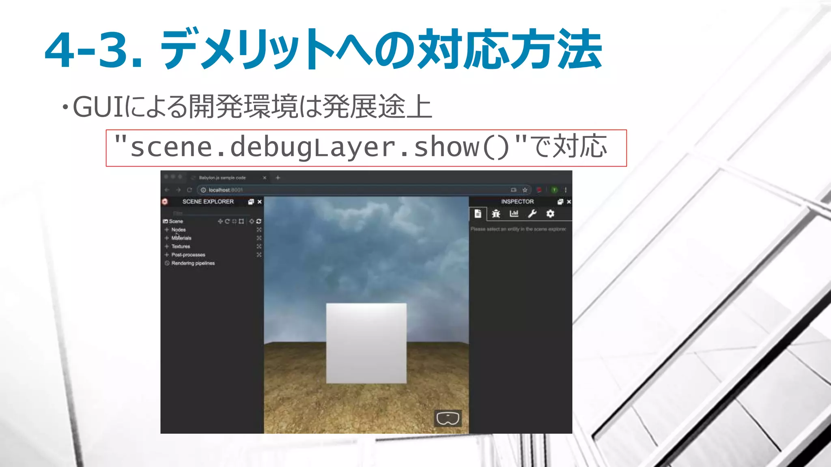Open the green profile avatar
This screenshot has width=831, height=467.
point(554,190)
